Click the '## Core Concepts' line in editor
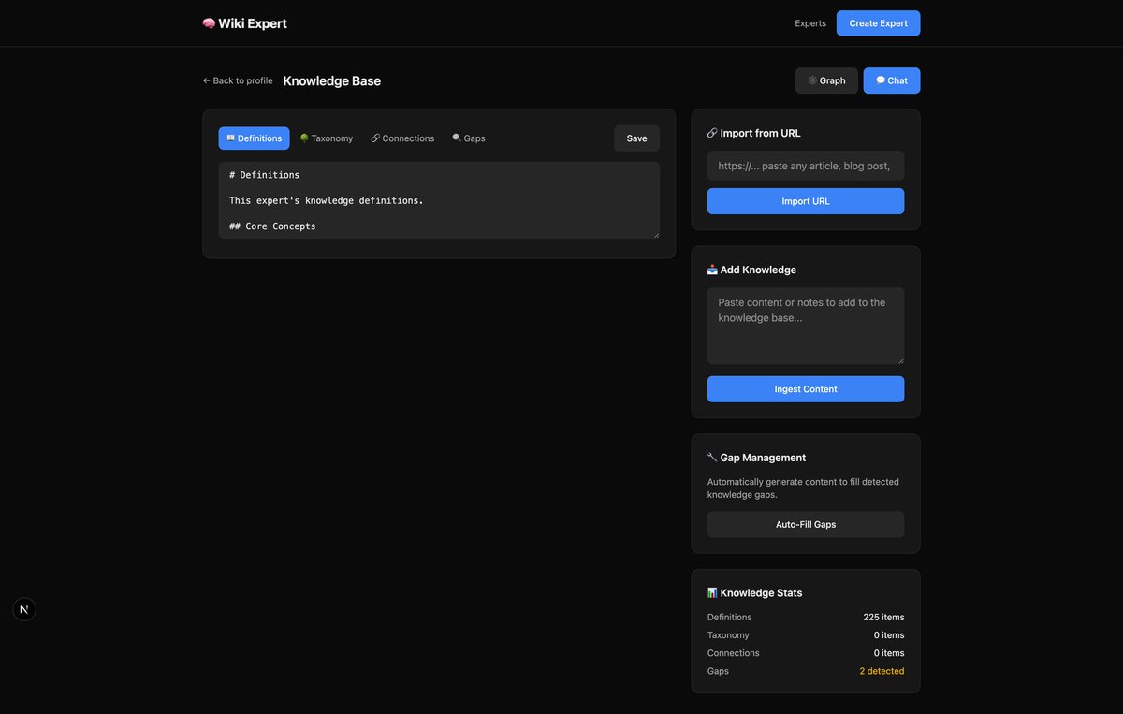Image resolution: width=1123 pixels, height=714 pixels. pyautogui.click(x=272, y=226)
